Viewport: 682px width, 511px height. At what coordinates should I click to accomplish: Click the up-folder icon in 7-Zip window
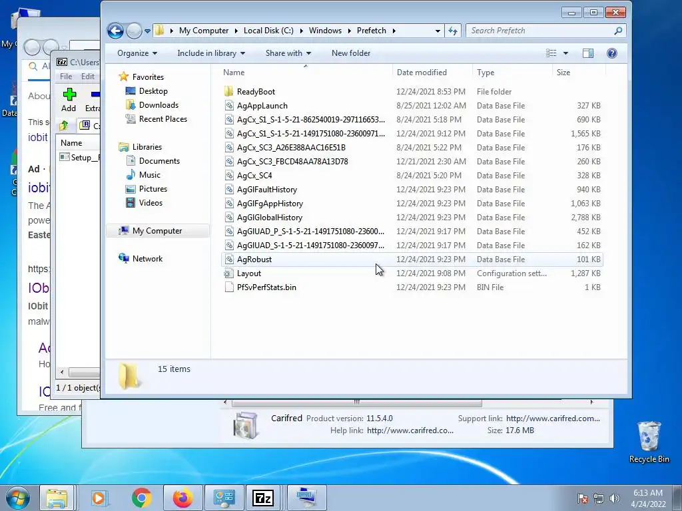pyautogui.click(x=64, y=126)
